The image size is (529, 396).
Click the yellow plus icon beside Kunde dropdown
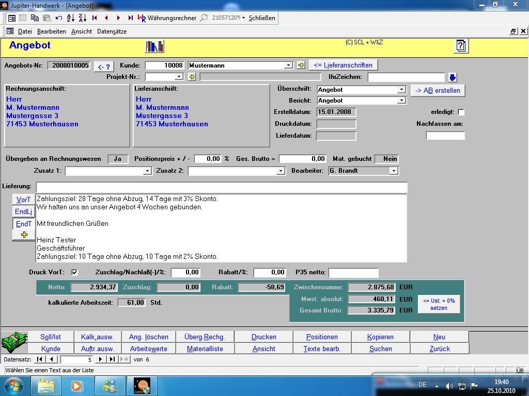tap(301, 65)
